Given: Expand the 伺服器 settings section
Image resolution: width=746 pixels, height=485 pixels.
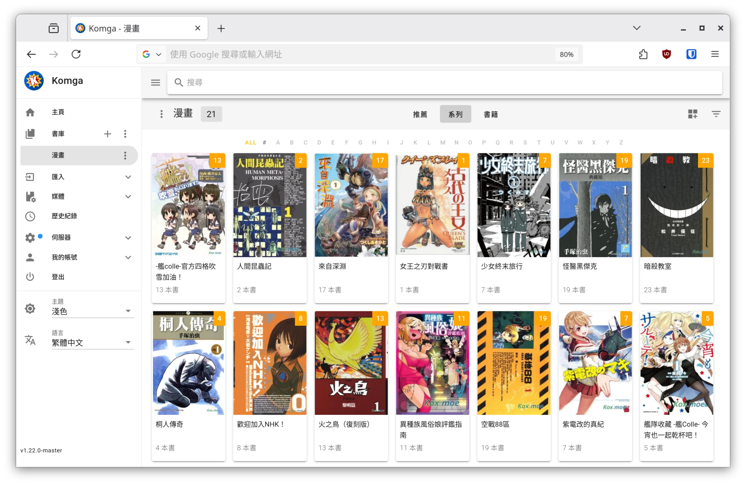Looking at the screenshot, I should click(x=128, y=238).
